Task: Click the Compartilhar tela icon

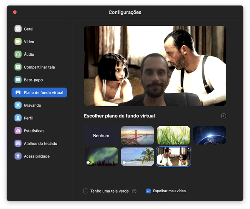Action: point(18,67)
